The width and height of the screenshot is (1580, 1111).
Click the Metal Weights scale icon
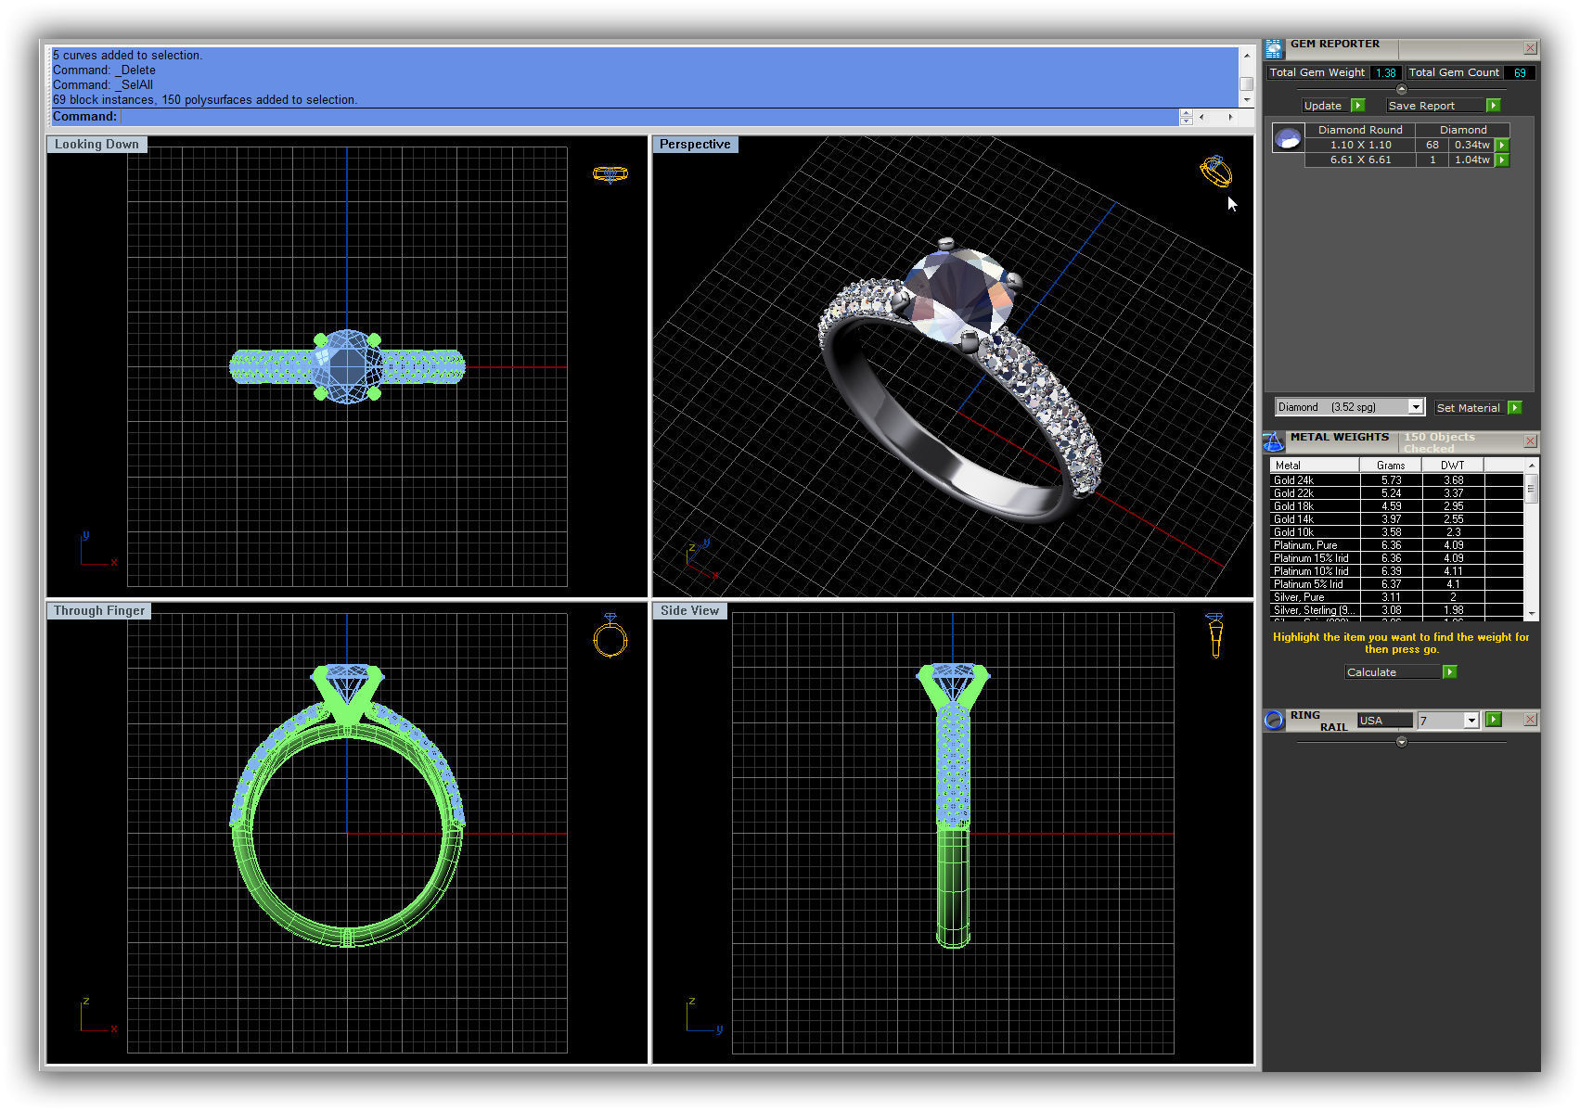(1274, 441)
